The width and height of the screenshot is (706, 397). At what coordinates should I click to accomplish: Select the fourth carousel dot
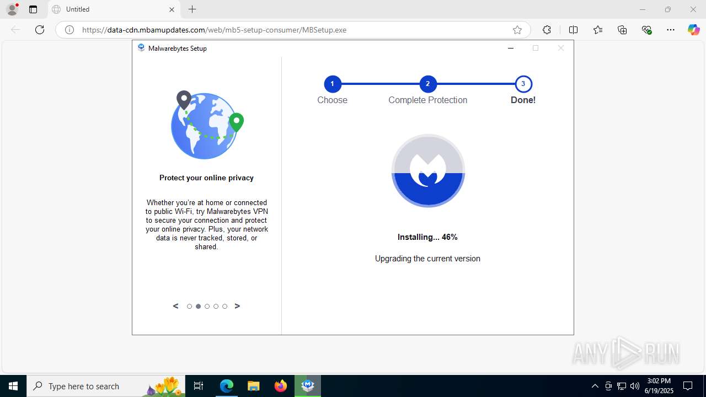coord(216,306)
